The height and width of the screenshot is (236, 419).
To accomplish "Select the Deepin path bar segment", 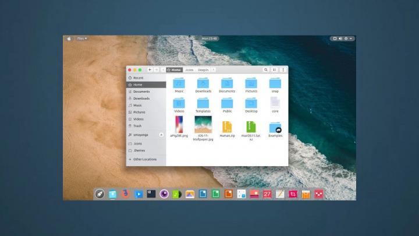I will (203, 69).
